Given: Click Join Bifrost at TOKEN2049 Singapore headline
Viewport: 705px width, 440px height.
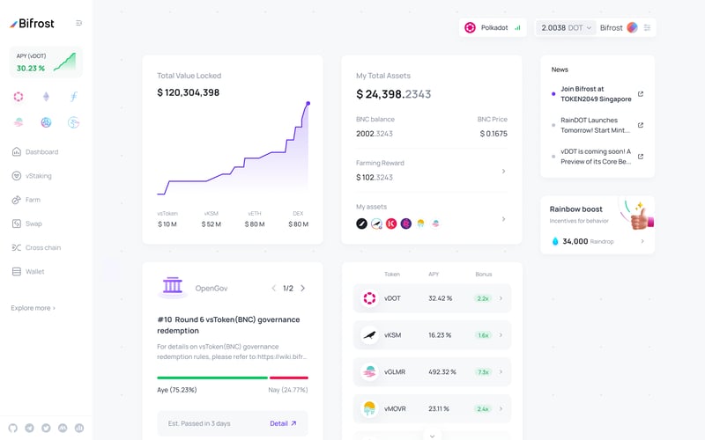Looking at the screenshot, I should click(x=596, y=94).
